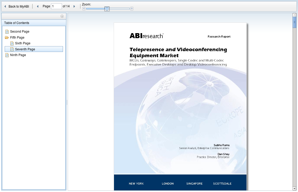
Task: Click the vertical scrollbar thumb
Action: pos(294,22)
